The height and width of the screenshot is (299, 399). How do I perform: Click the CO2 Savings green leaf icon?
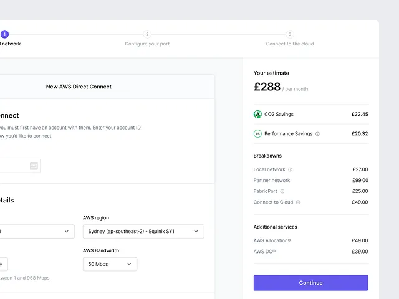pos(257,115)
